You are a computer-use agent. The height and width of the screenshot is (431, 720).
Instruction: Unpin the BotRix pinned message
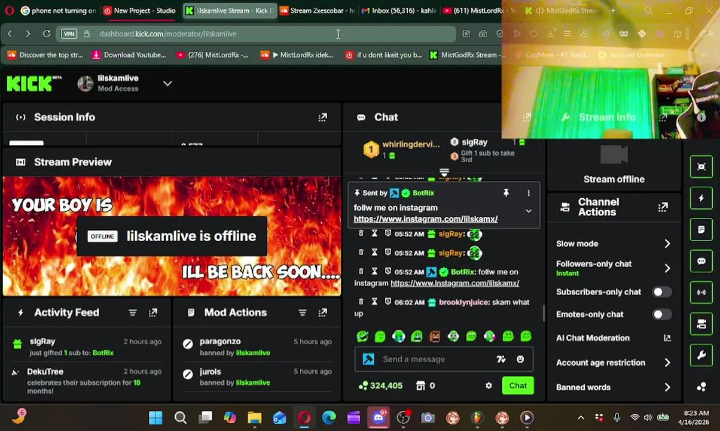click(506, 193)
